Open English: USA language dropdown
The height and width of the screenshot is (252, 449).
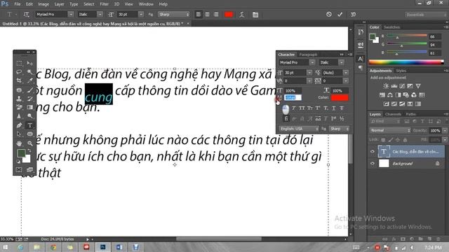coord(299,129)
